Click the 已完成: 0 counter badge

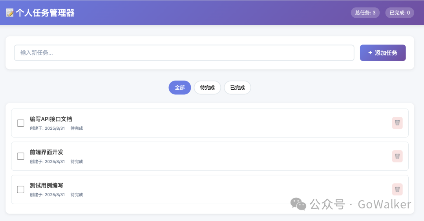(x=400, y=13)
